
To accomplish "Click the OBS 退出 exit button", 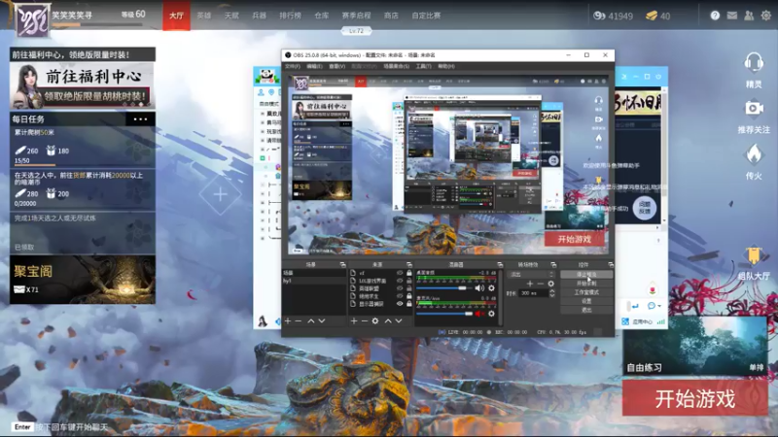I will tap(586, 310).
